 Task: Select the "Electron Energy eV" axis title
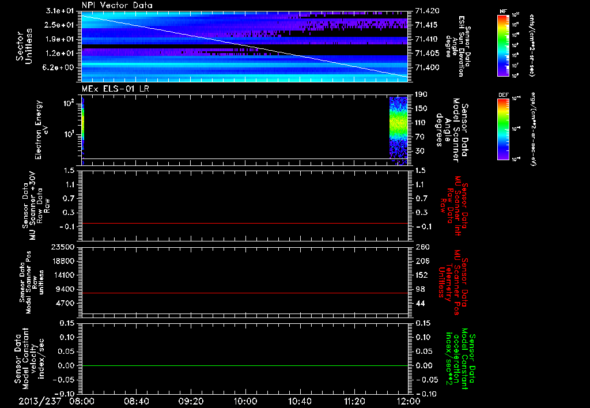point(41,130)
